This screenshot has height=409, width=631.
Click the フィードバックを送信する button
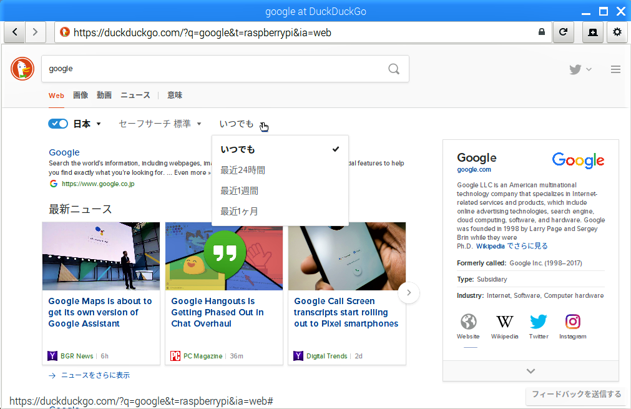tap(577, 395)
